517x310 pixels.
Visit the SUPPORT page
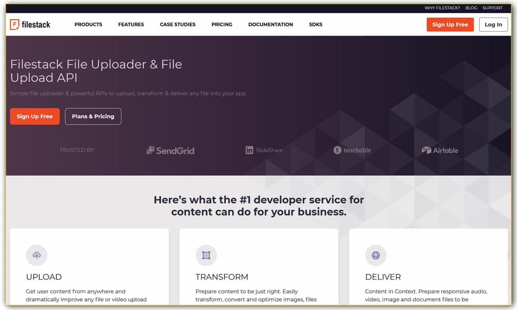[492, 8]
